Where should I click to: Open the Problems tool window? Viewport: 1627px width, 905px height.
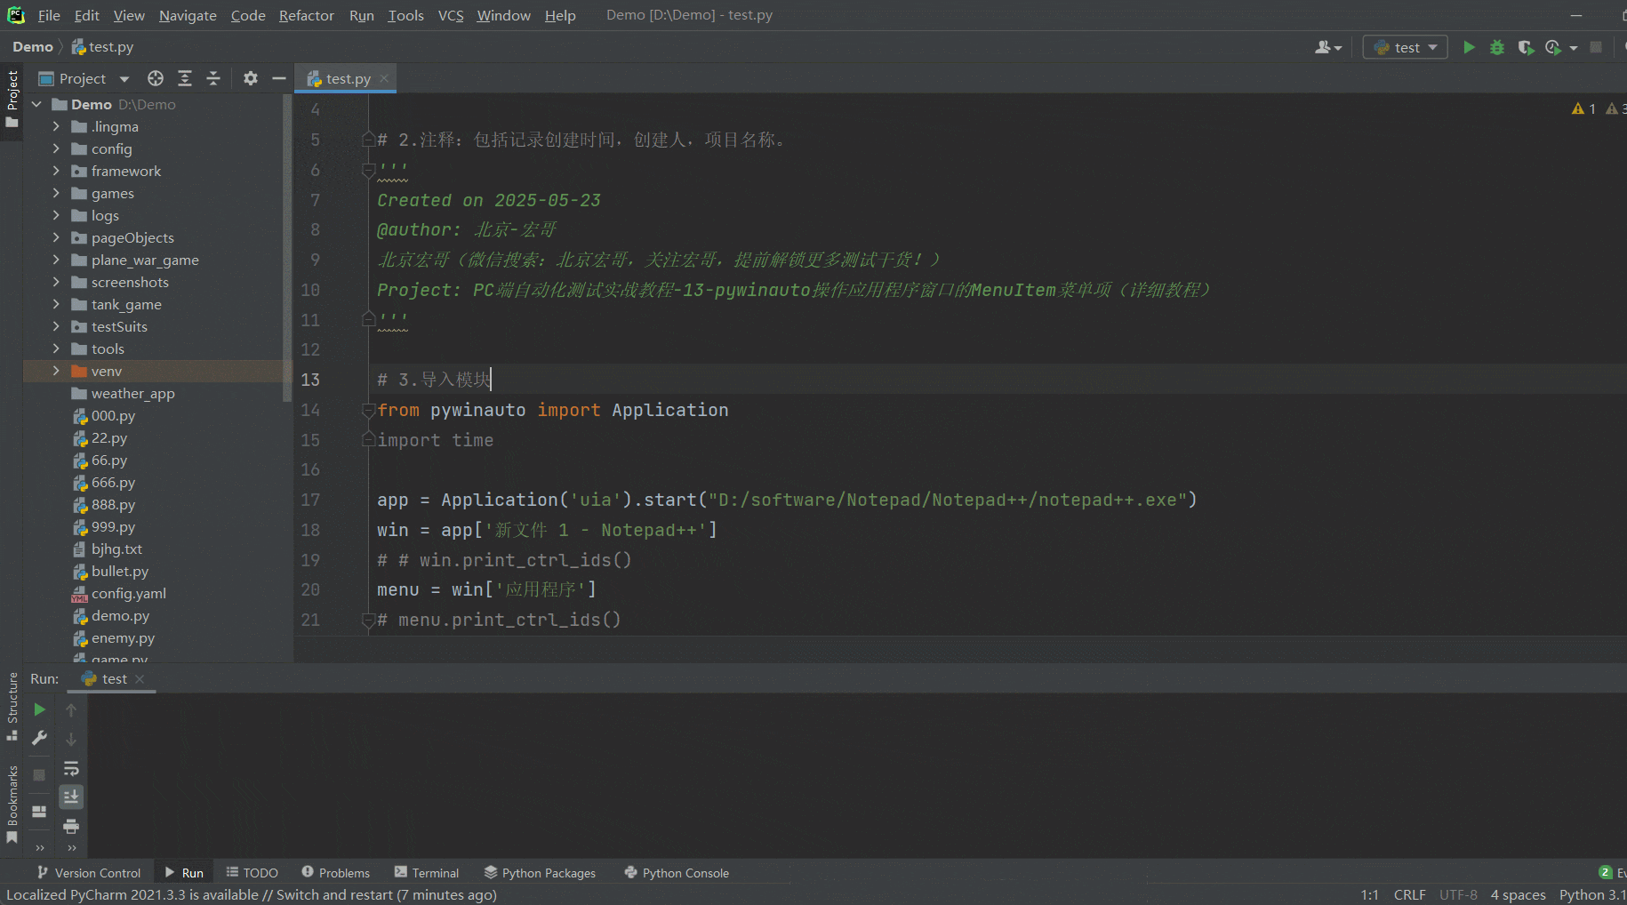[335, 873]
